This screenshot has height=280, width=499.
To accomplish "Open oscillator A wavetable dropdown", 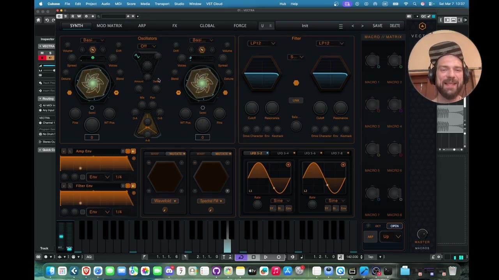I will click(93, 40).
